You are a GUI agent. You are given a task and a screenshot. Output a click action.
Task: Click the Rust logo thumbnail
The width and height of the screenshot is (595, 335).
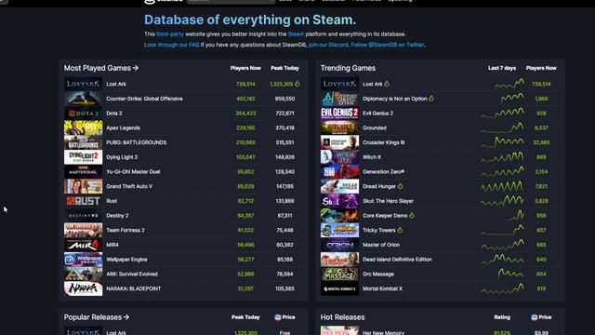pyautogui.click(x=83, y=201)
